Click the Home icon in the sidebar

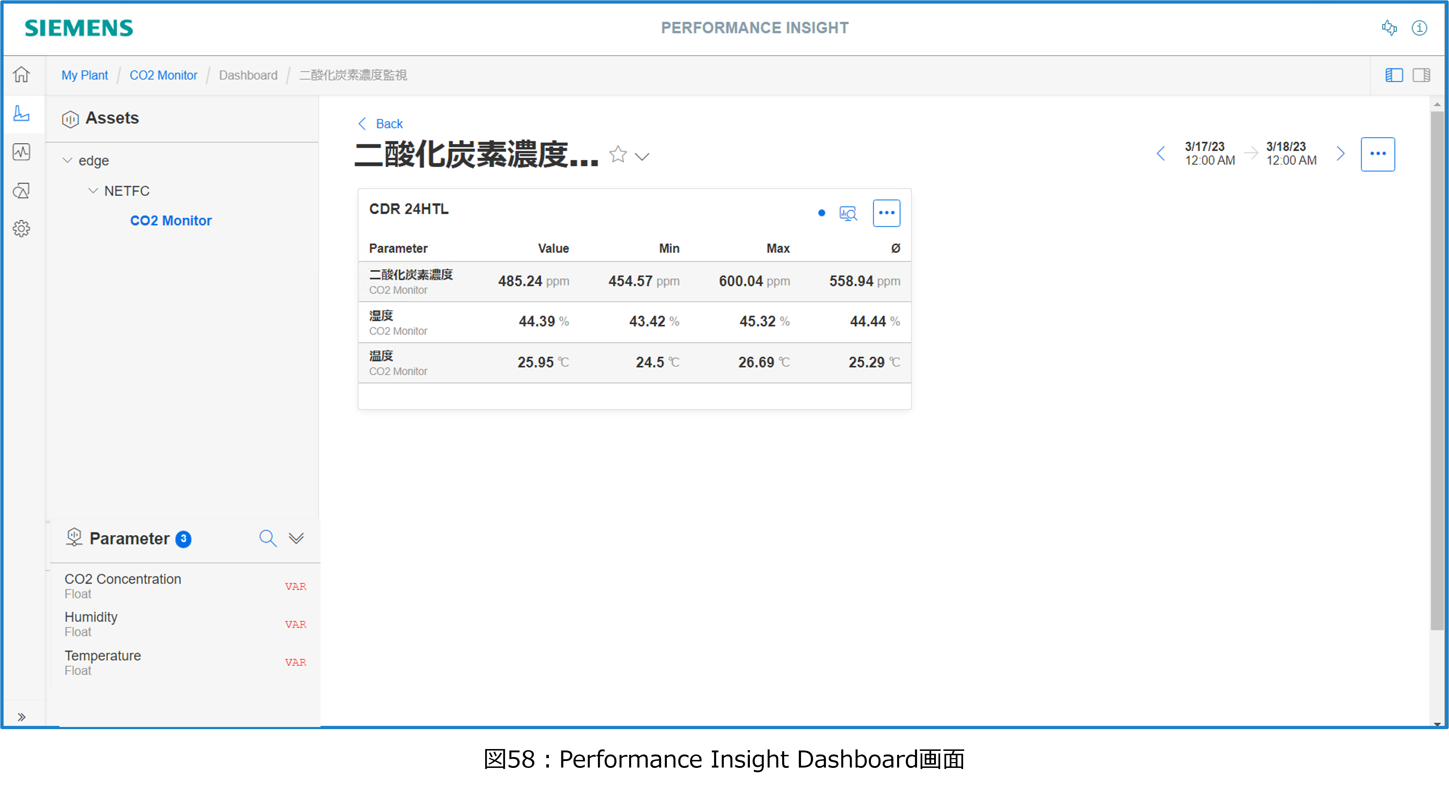coord(21,74)
